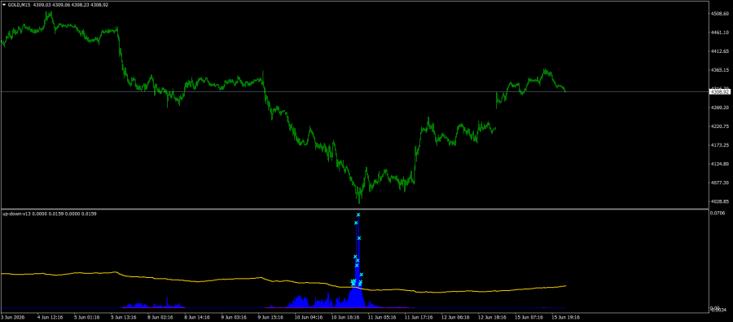Click the 4220.75 price axis label
Screen dimensions: 733x322
719,126
